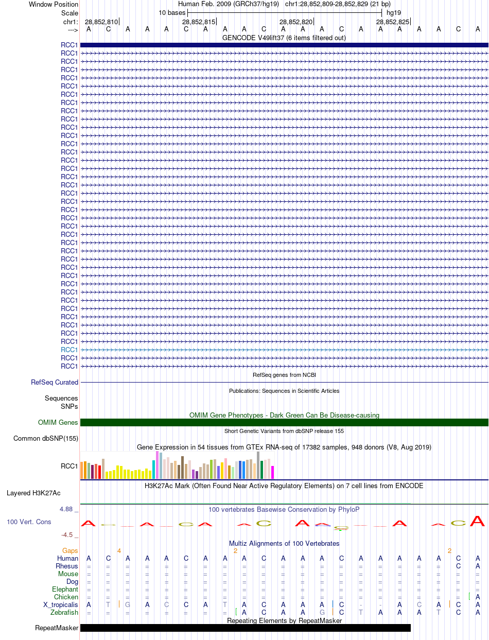Viewport: 489px width, 640px height.
Task: Click the RepeatMasker track label
Action: 57,628
